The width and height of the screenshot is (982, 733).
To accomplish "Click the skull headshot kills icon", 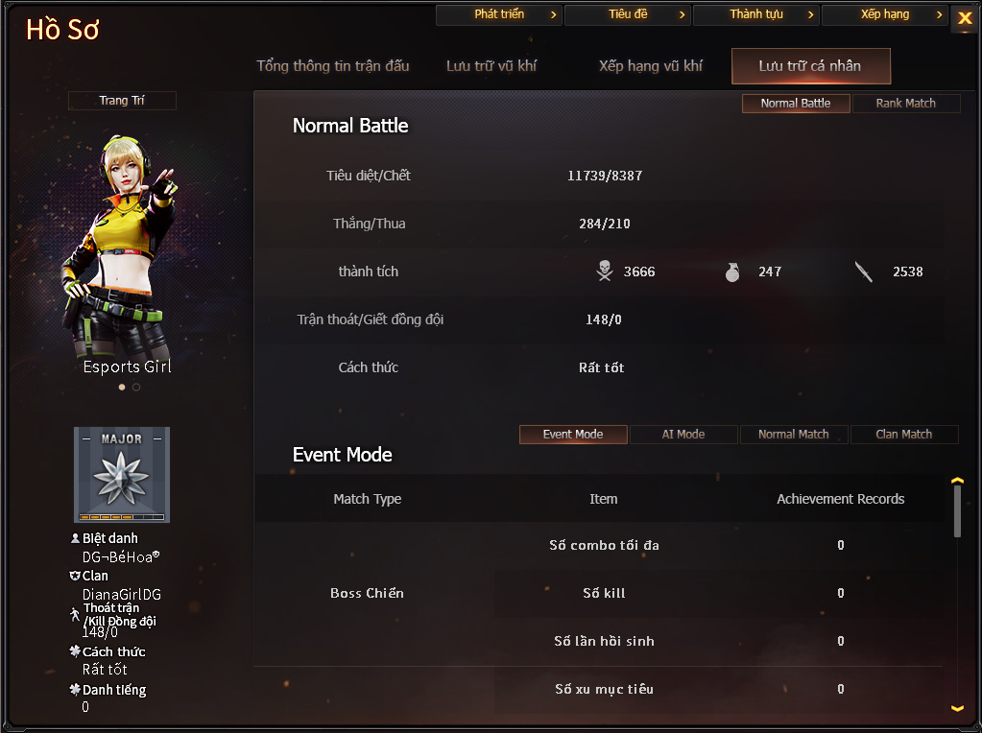I will coord(605,272).
